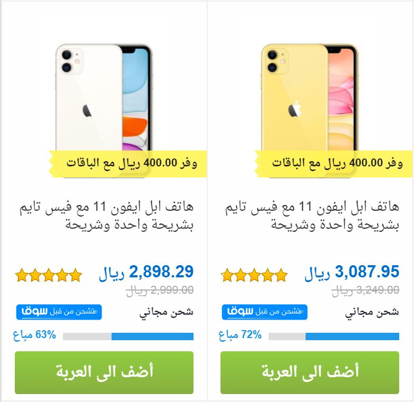
Task: Add the yellow iPhone 11 to cart
Action: pos(310,372)
